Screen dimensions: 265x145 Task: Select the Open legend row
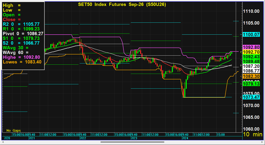click(12, 15)
